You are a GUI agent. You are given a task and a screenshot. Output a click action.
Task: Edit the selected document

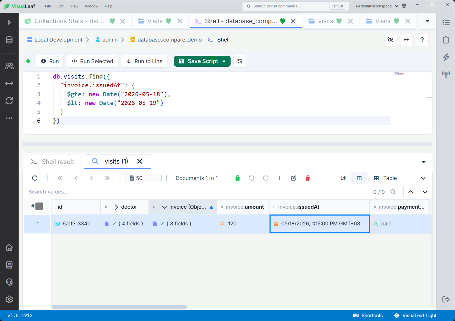click(294, 178)
